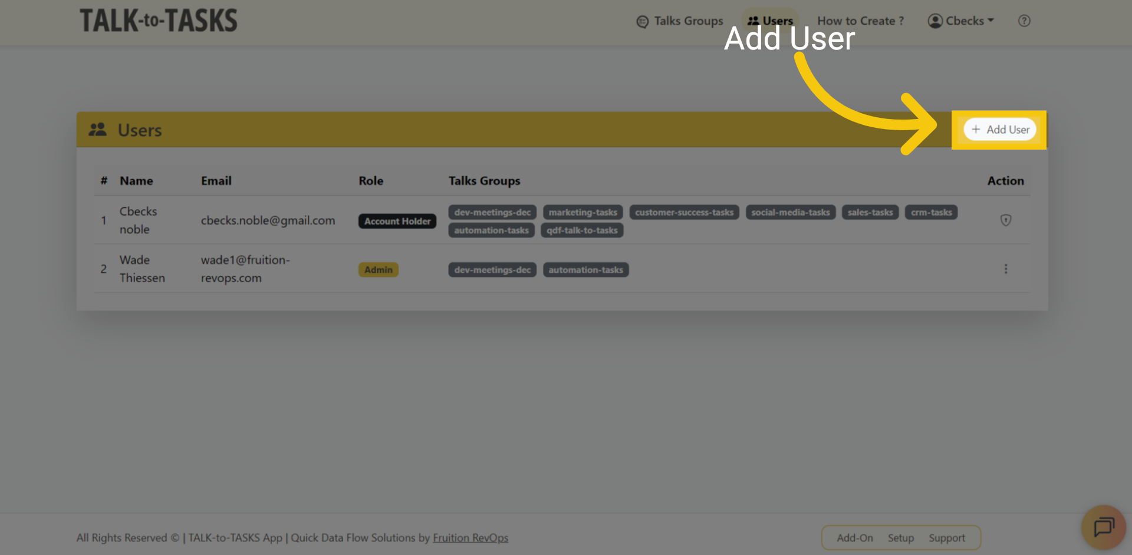Click the Action column header

(x=1005, y=181)
